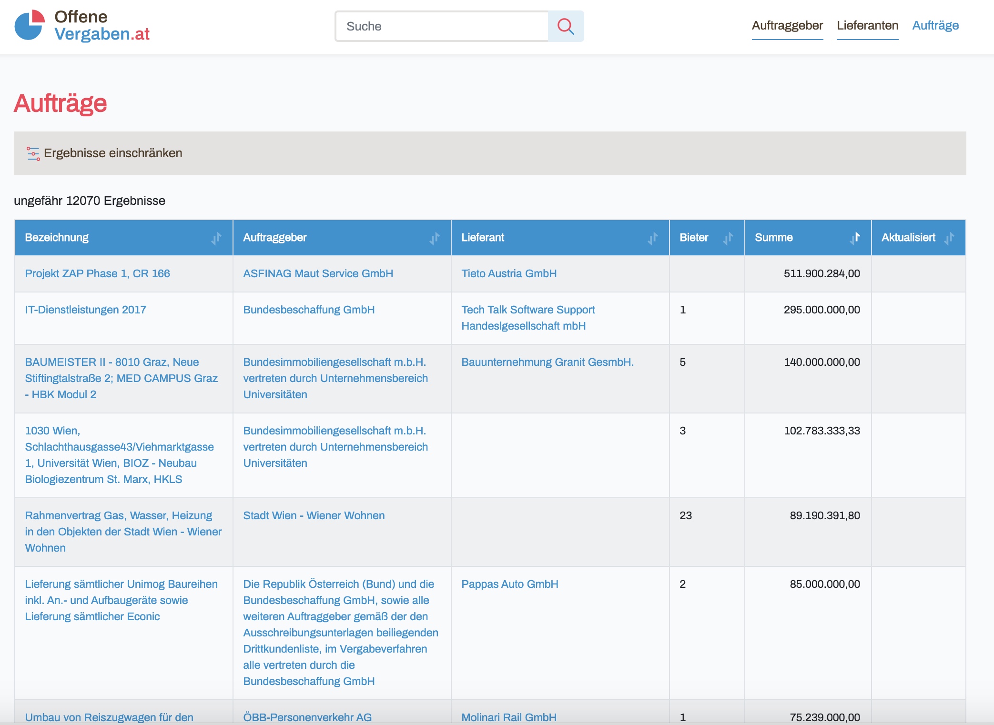Image resolution: width=994 pixels, height=725 pixels.
Task: Click the Aktualisiert column header label
Action: (x=908, y=238)
